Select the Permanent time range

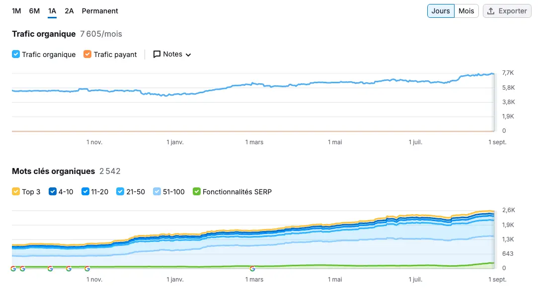tap(100, 11)
